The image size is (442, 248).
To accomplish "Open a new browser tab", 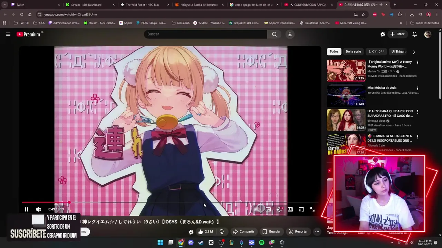I will [x=395, y=5].
